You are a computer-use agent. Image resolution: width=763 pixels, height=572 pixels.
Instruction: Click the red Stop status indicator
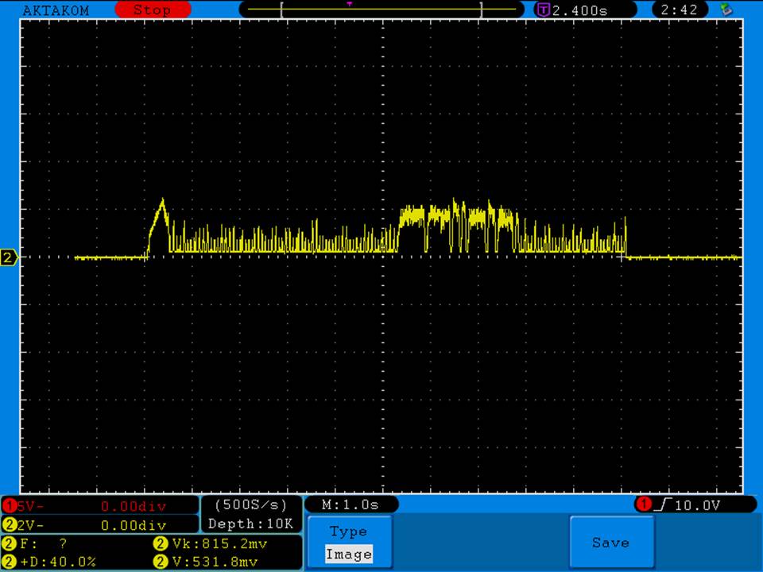point(153,10)
